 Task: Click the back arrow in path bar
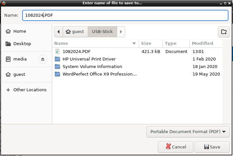(58, 32)
